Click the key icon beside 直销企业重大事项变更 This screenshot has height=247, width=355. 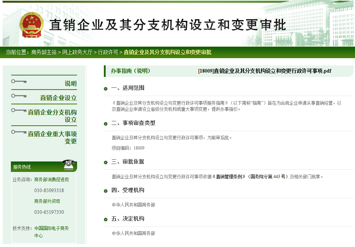pos(19,132)
